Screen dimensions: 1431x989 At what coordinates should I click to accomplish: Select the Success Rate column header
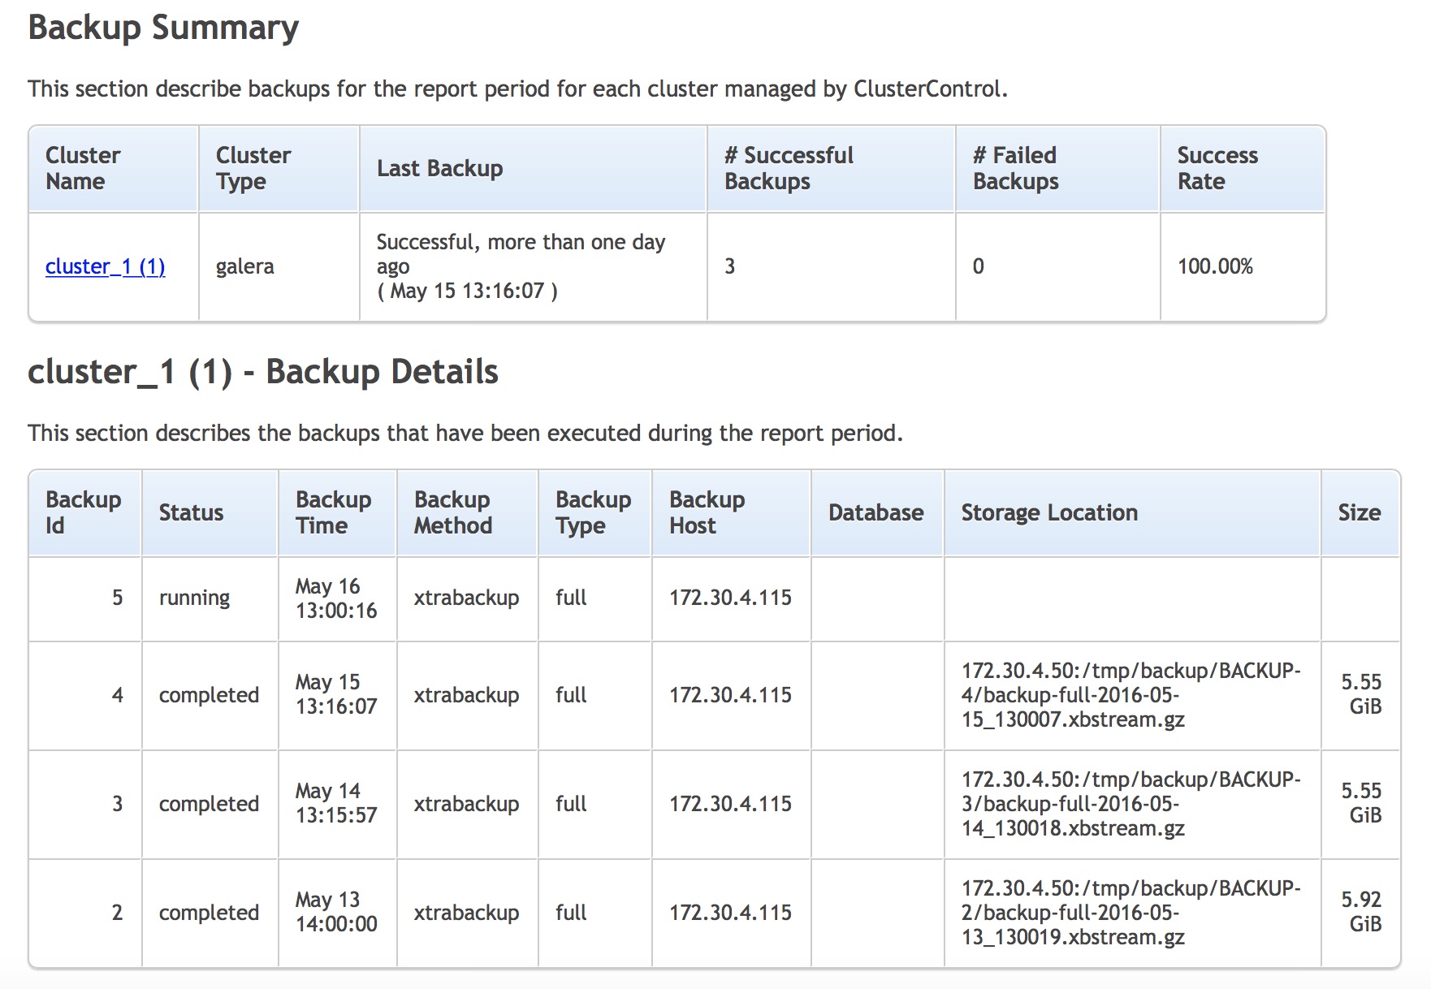click(x=1243, y=169)
